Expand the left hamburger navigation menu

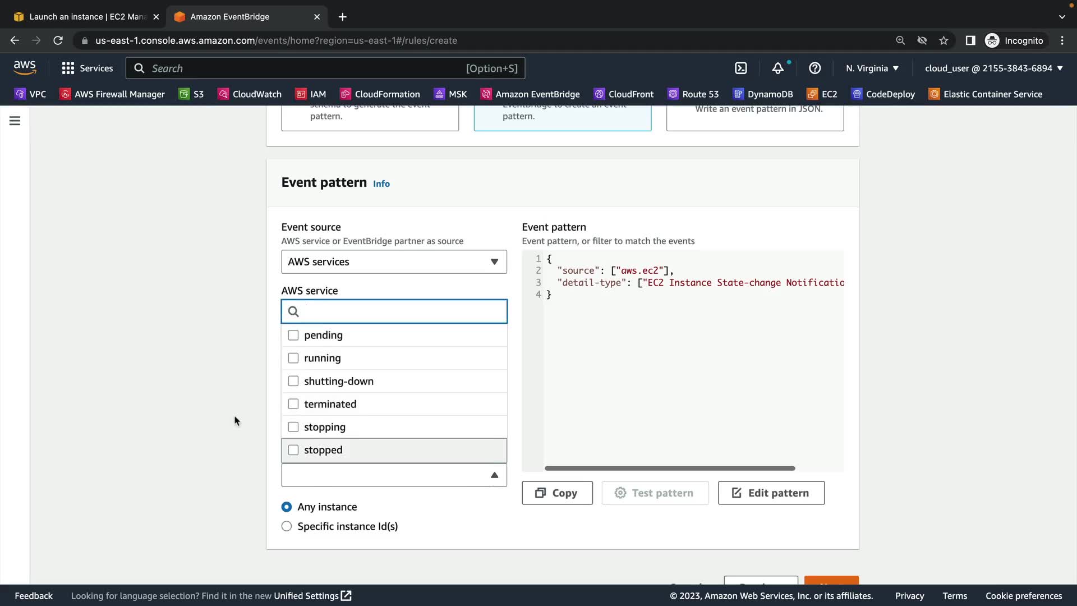point(15,121)
